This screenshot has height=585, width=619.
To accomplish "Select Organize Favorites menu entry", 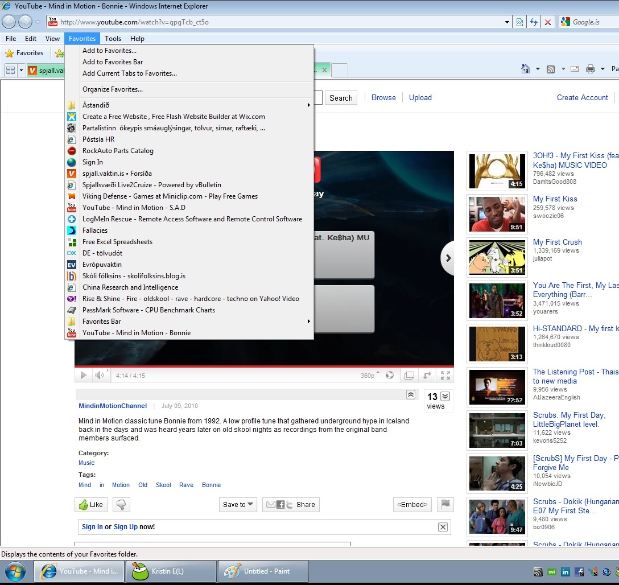I will coord(113,89).
